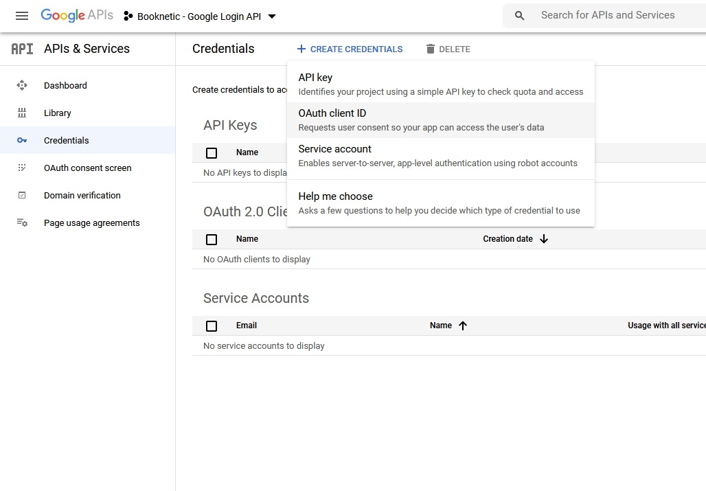Toggle Name sort in Service Accounts
The width and height of the screenshot is (706, 491).
pyautogui.click(x=463, y=325)
